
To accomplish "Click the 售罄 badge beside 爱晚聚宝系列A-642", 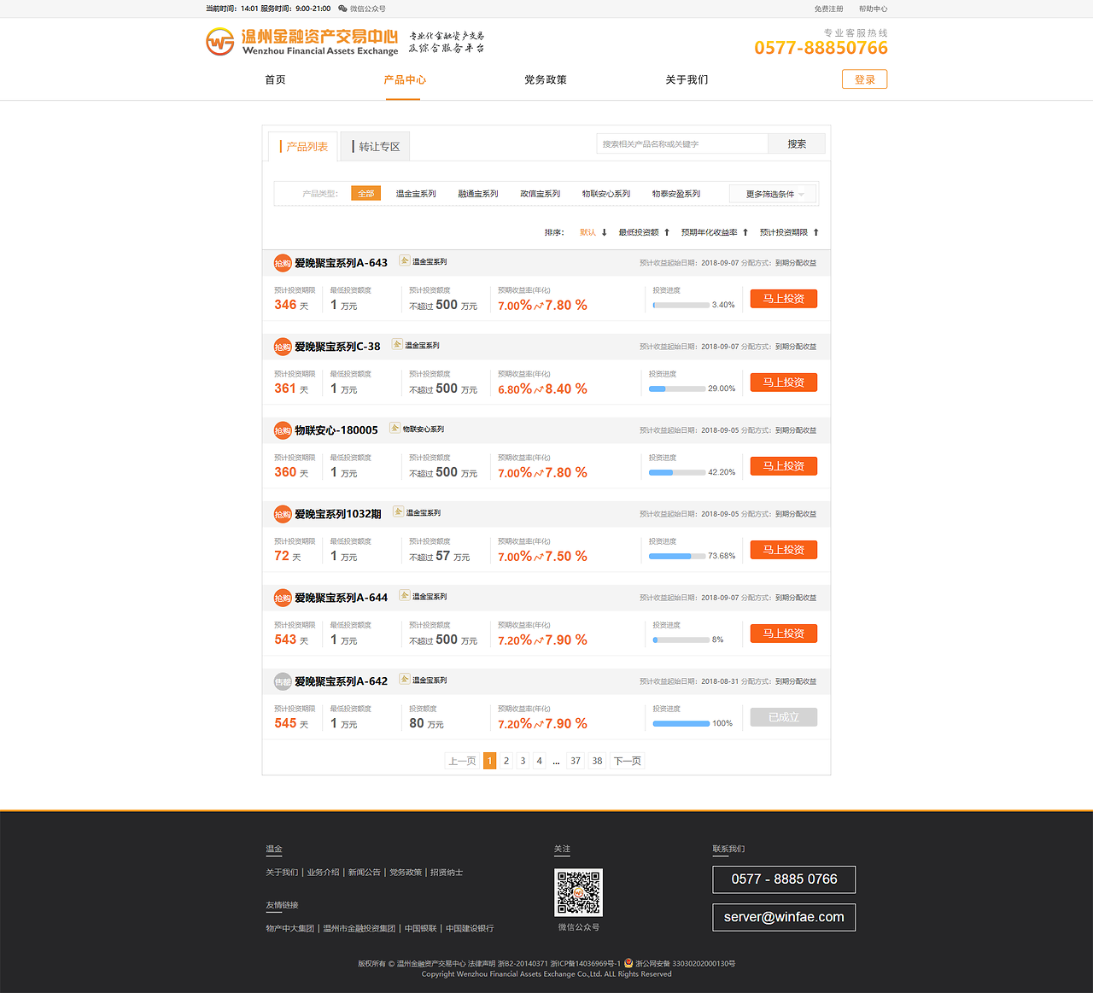I will point(283,681).
